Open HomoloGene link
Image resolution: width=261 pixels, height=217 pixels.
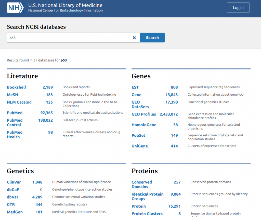tap(144, 125)
